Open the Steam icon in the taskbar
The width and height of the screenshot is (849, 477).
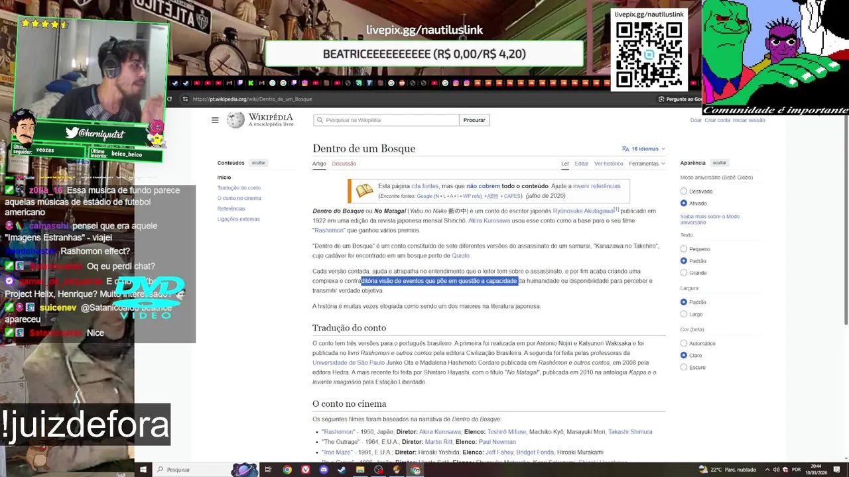(x=342, y=470)
